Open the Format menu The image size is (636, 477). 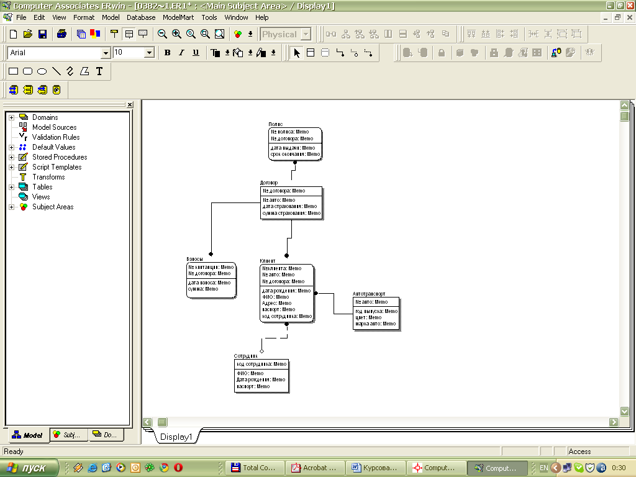(84, 17)
